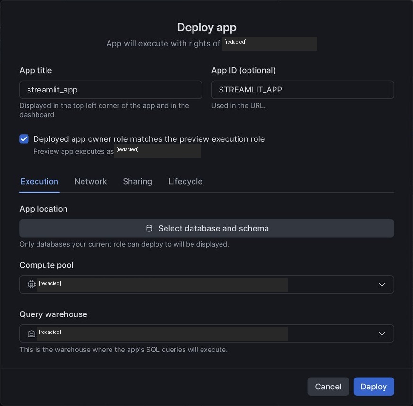Switch to the Execution tab
This screenshot has width=413, height=406.
[39, 181]
